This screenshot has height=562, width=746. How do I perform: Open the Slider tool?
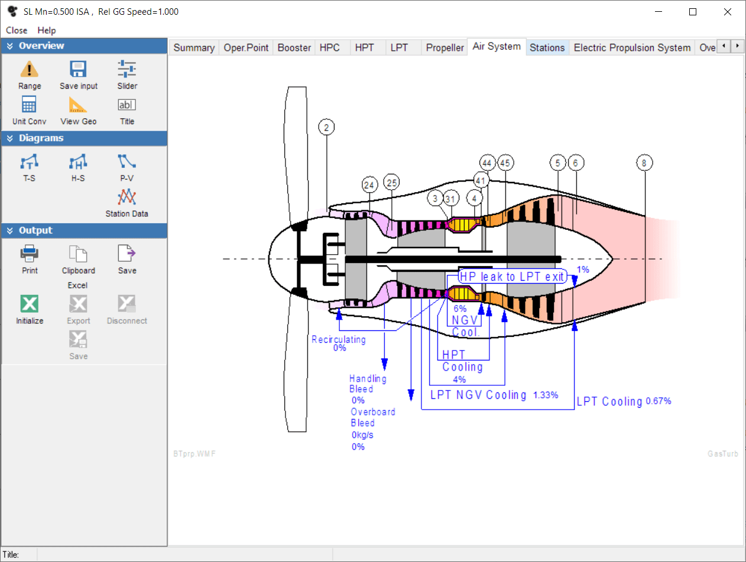[127, 70]
